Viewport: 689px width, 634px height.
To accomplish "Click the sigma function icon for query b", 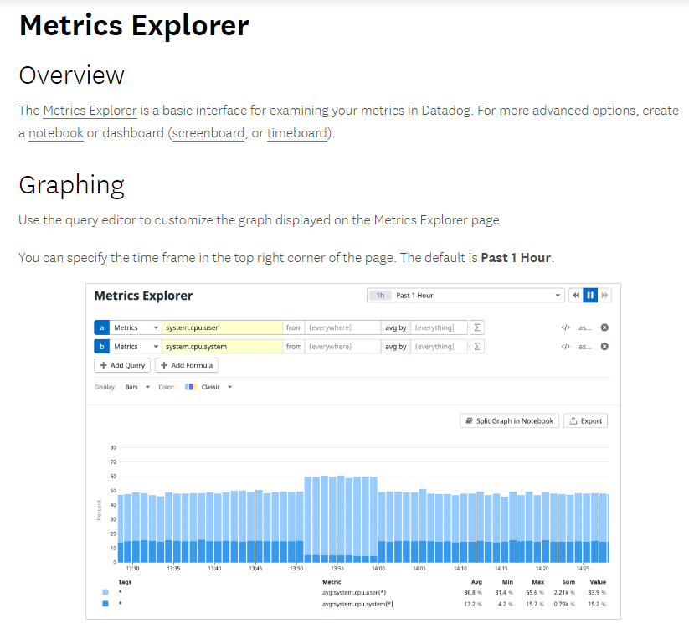I will [476, 347].
